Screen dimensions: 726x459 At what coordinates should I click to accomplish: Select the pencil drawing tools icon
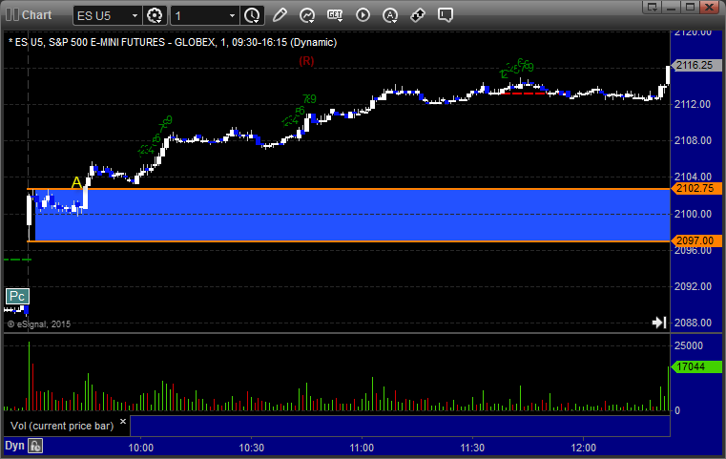(280, 15)
